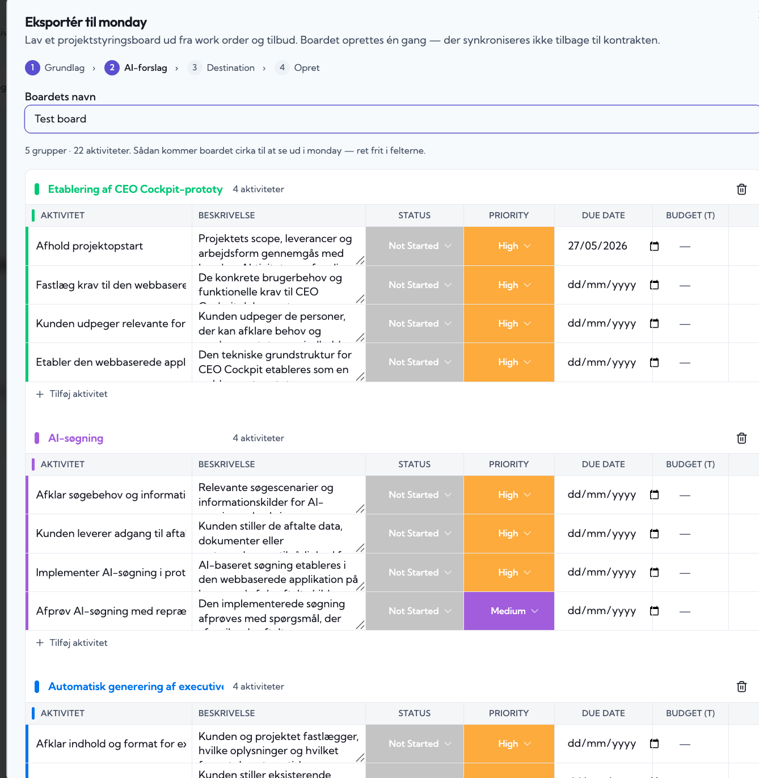Edit the Boardets navn field
This screenshot has width=759, height=778.
[x=392, y=119]
